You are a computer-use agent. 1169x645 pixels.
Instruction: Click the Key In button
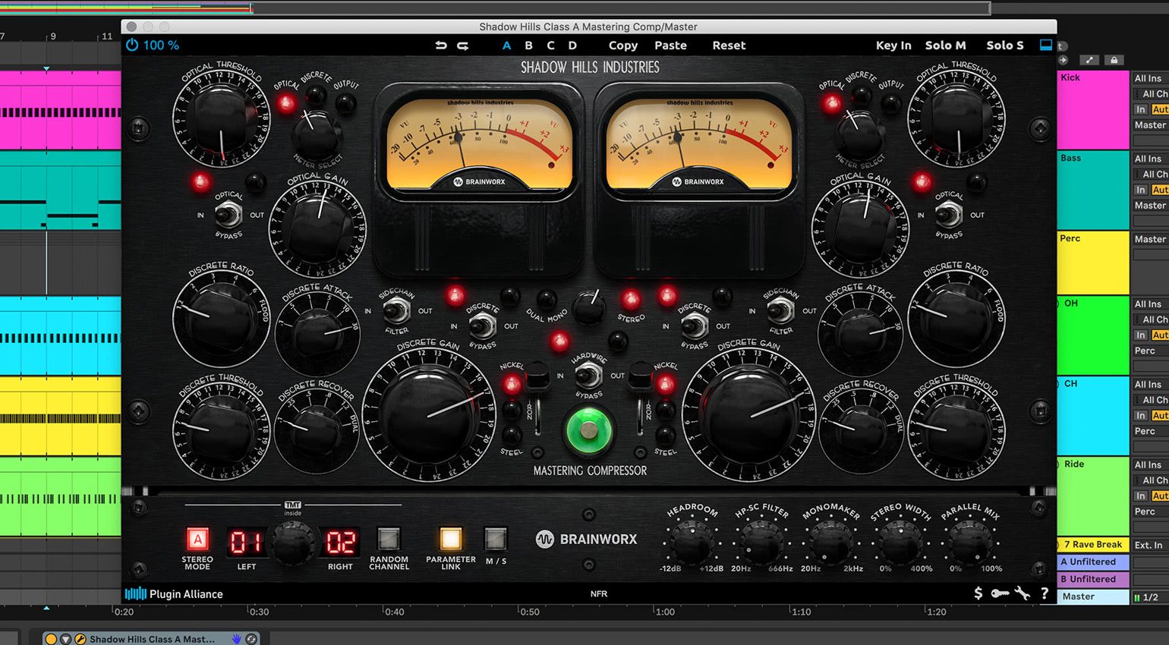point(893,46)
